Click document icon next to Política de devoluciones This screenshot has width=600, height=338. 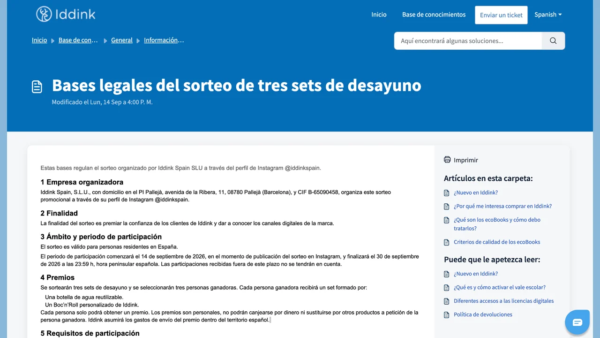point(447,315)
